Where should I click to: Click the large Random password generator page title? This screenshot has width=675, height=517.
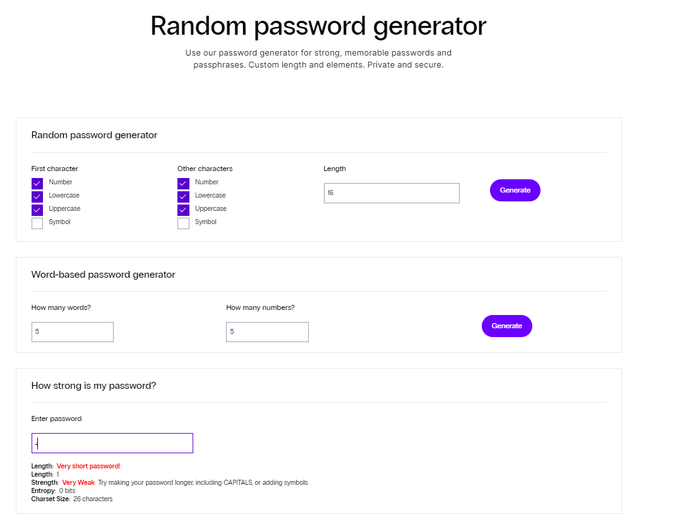coord(318,26)
